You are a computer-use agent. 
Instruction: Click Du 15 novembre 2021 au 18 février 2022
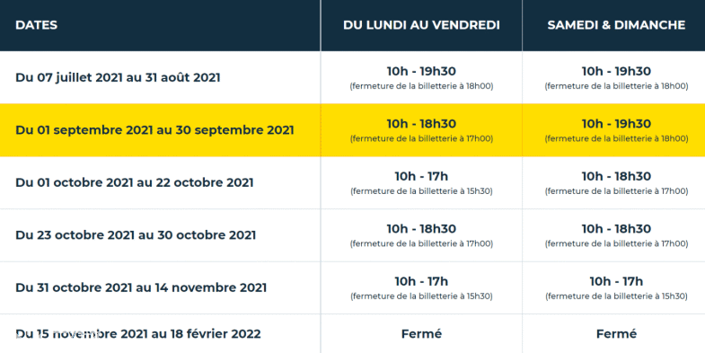point(138,334)
